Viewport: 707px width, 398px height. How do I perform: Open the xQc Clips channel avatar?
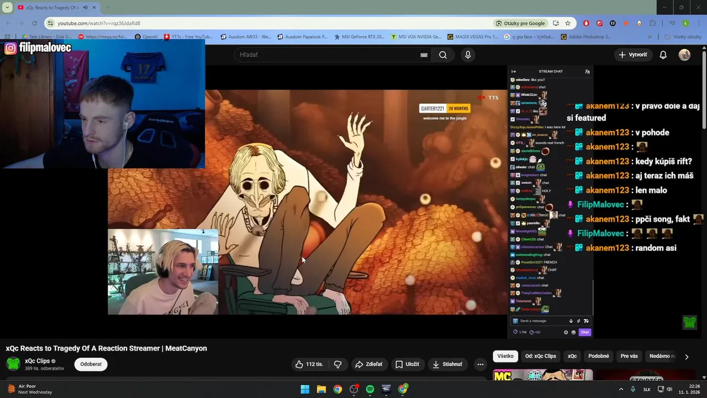coord(13,364)
